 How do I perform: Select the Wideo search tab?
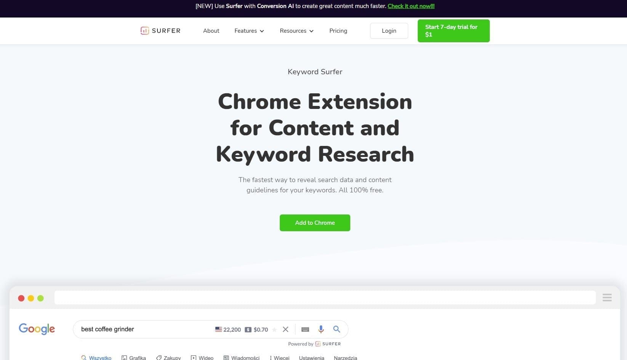202,358
